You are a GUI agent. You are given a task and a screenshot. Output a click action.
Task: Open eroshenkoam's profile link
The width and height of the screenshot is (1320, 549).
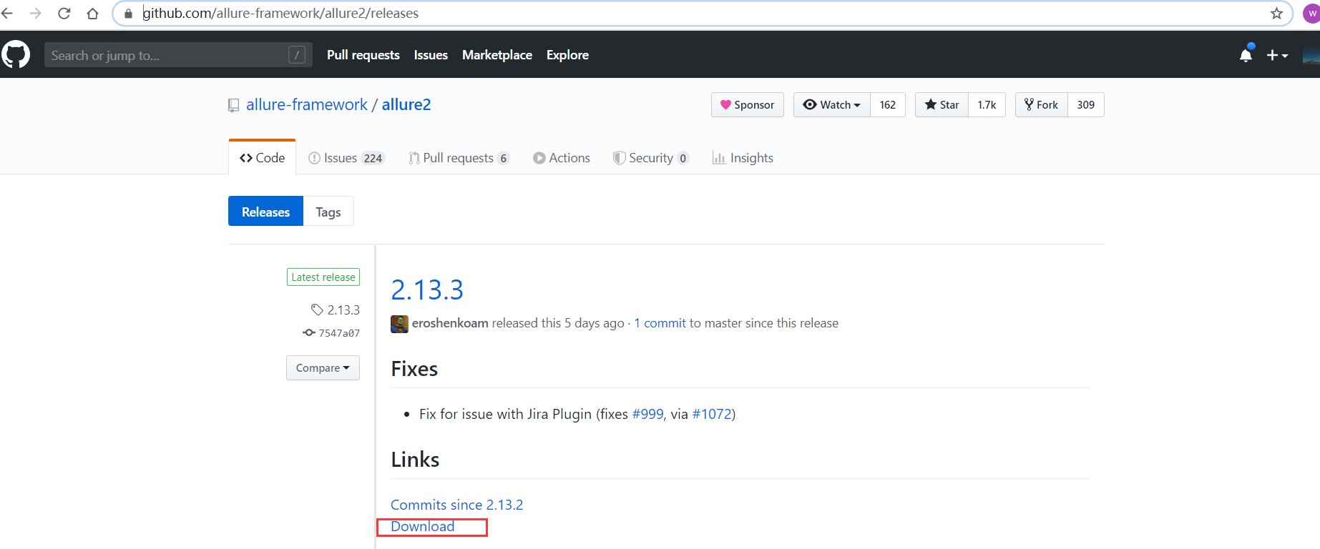450,323
